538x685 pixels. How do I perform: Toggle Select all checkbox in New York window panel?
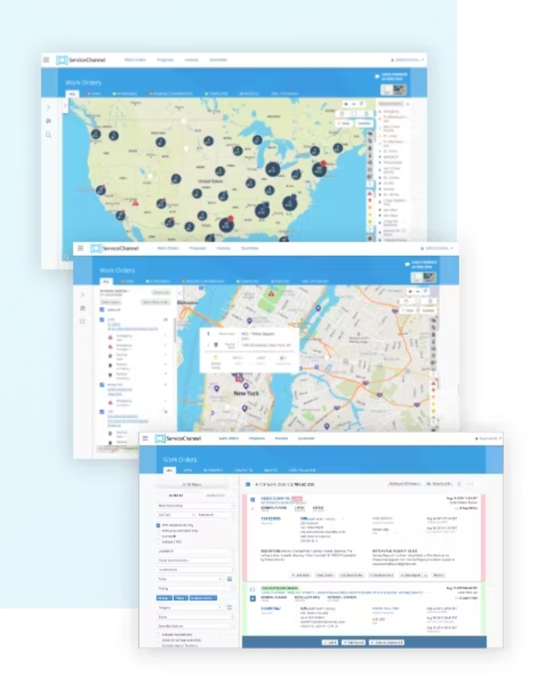point(102,310)
